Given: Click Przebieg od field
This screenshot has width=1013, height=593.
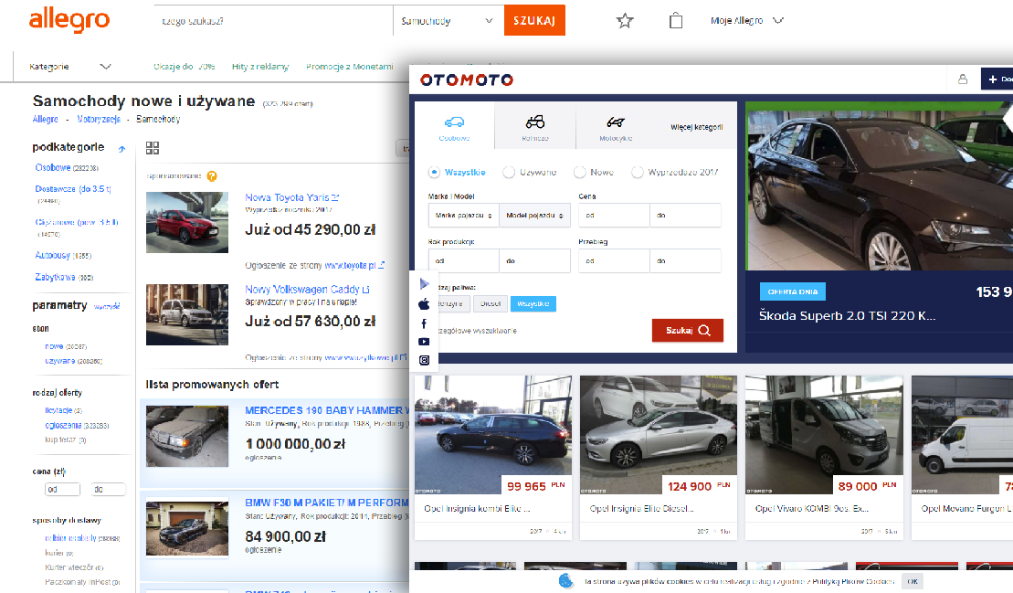Looking at the screenshot, I should click(614, 261).
